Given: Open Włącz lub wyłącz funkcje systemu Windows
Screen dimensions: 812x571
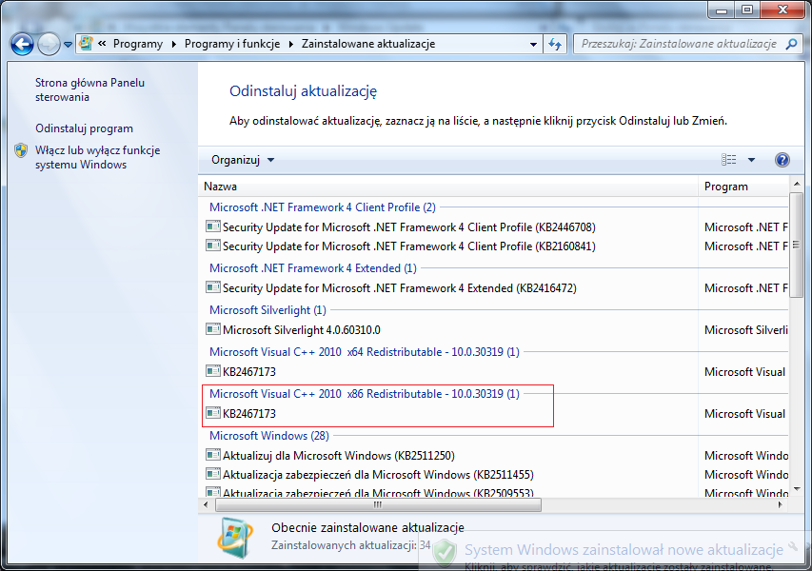Looking at the screenshot, I should [x=97, y=157].
